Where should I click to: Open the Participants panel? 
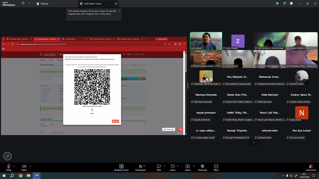(141, 168)
